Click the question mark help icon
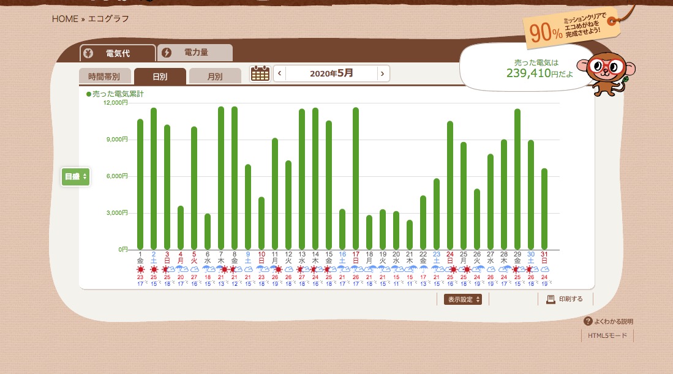Image resolution: width=673 pixels, height=374 pixels. point(588,321)
